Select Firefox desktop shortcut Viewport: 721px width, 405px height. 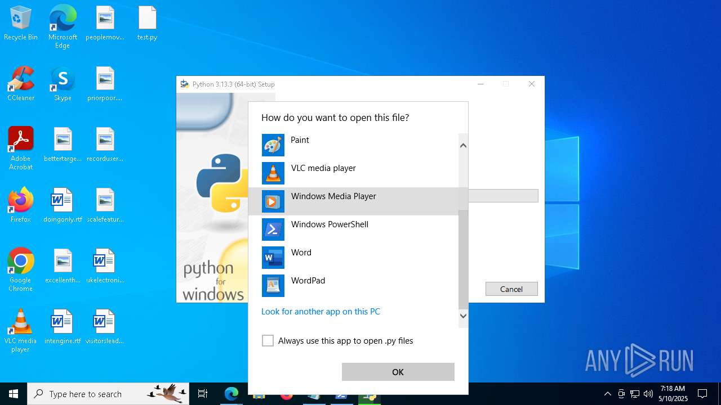[21, 206]
